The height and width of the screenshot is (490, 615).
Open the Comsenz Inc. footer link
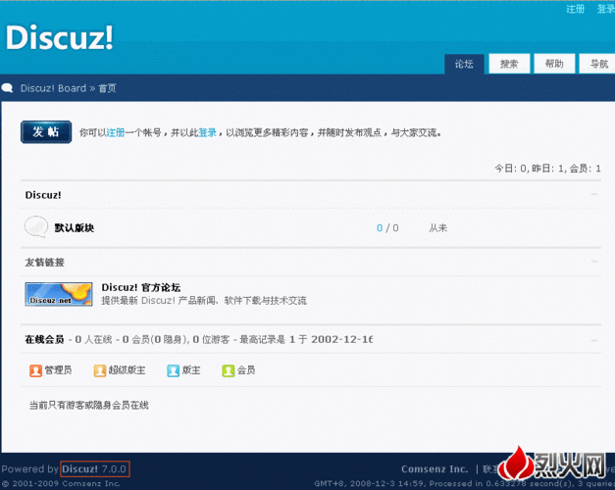point(435,468)
